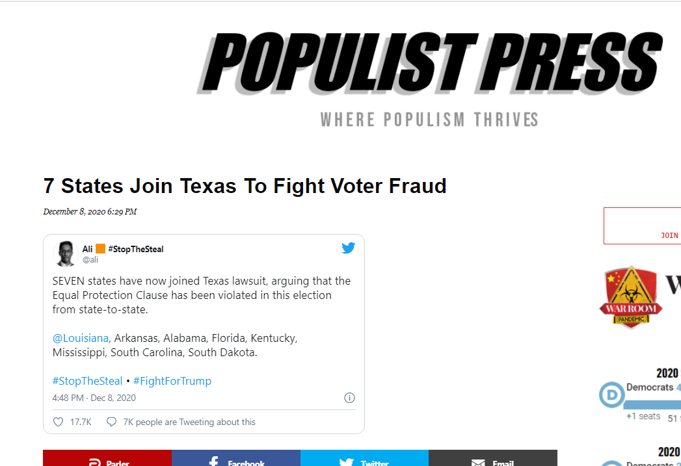Click the Populist Press logo
Image resolution: width=681 pixels, height=466 pixels.
[x=430, y=63]
